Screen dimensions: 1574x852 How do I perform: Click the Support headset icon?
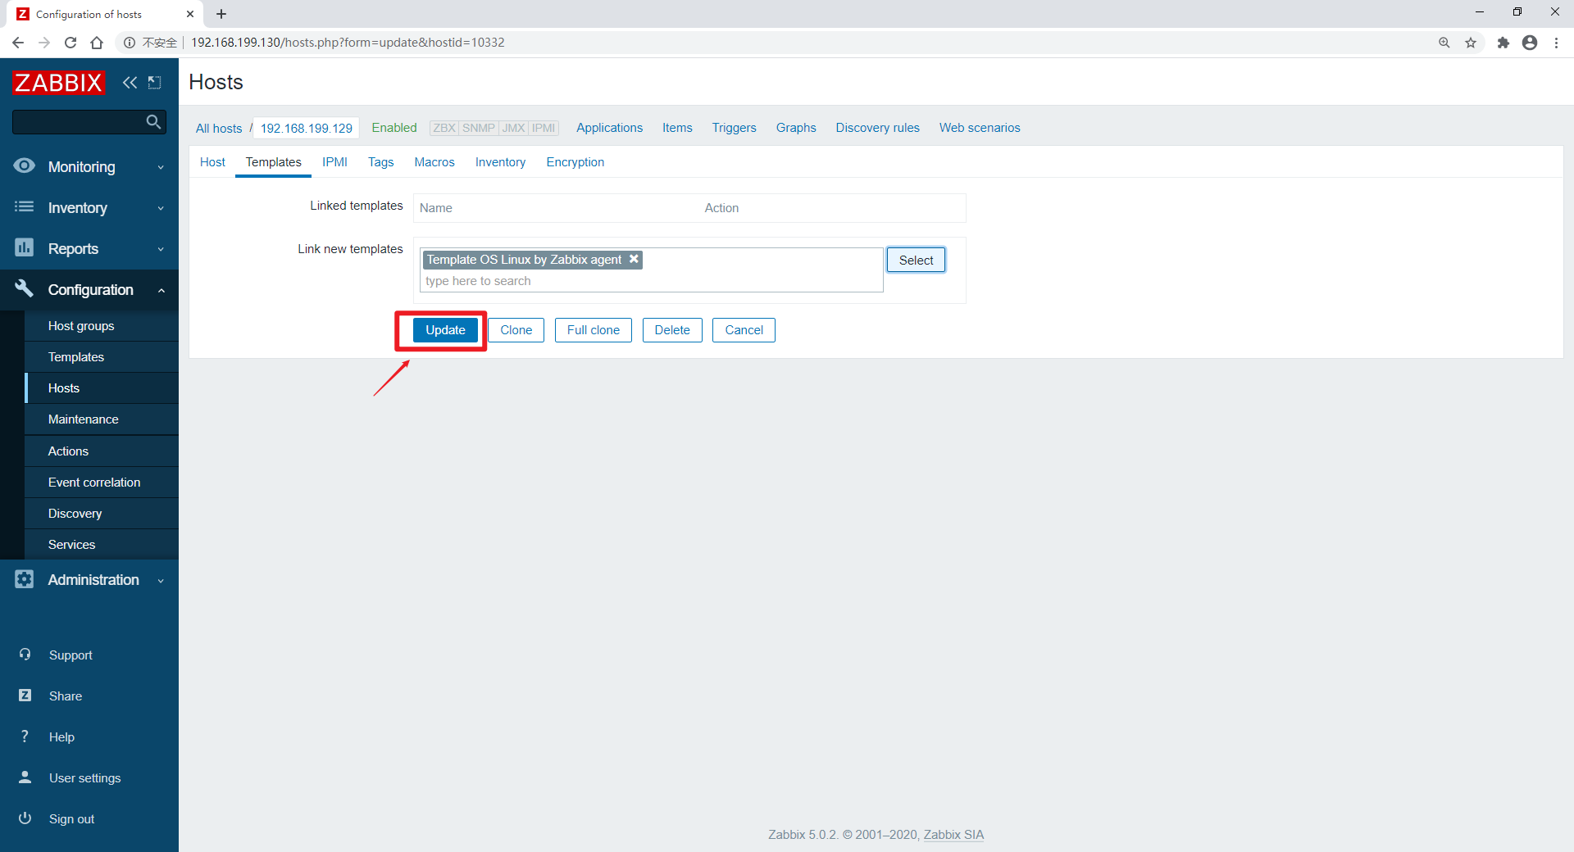[25, 655]
